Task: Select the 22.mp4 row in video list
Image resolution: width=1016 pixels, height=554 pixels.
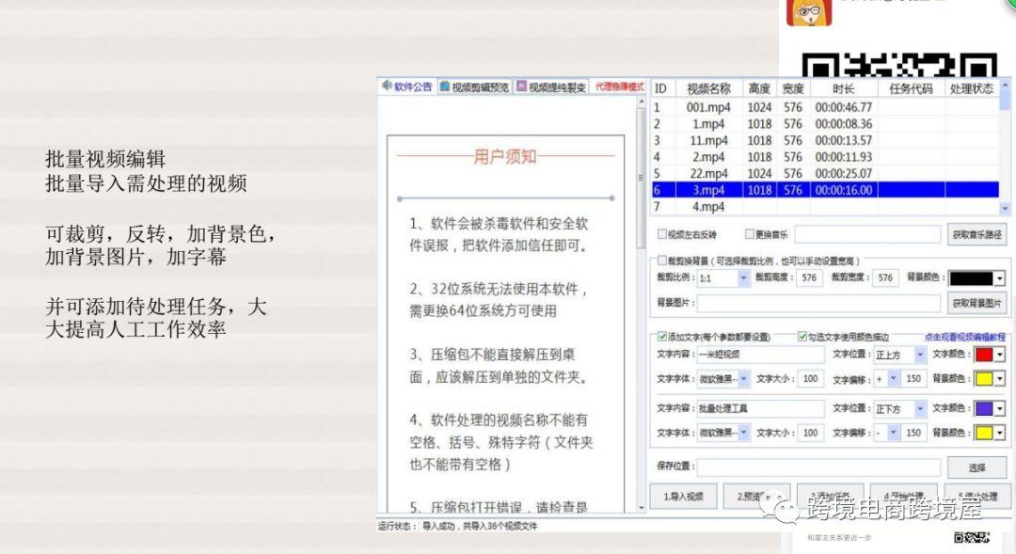Action: click(x=825, y=173)
